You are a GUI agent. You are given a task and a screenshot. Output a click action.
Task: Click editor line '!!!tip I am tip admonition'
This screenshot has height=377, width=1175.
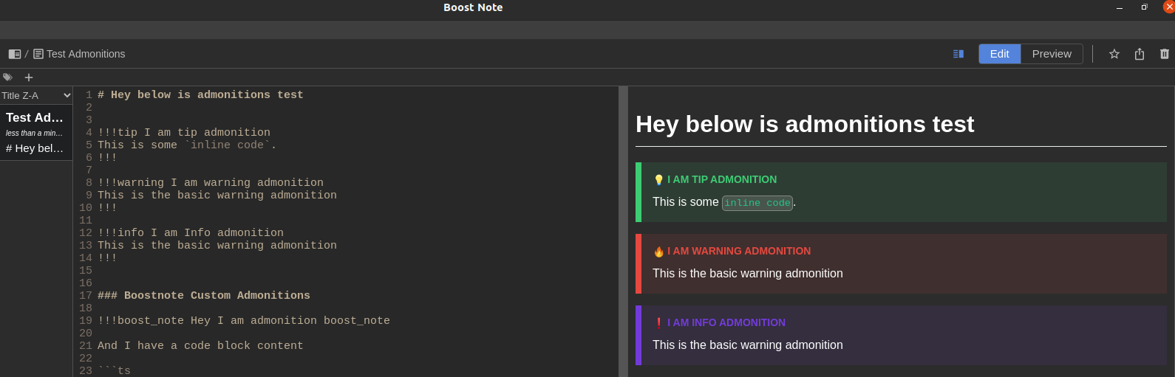[x=184, y=133]
